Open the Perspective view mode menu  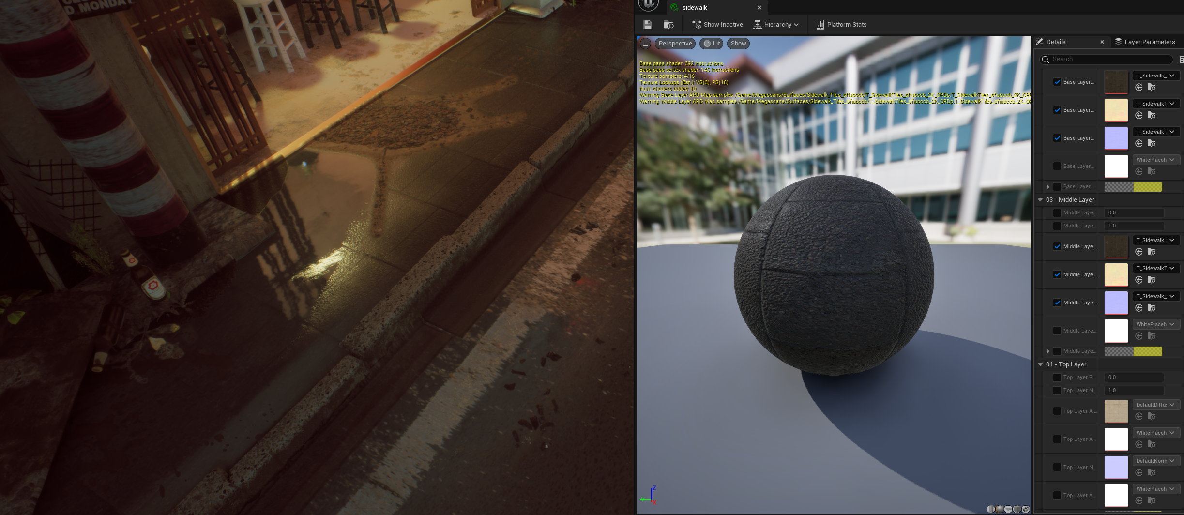tap(675, 44)
